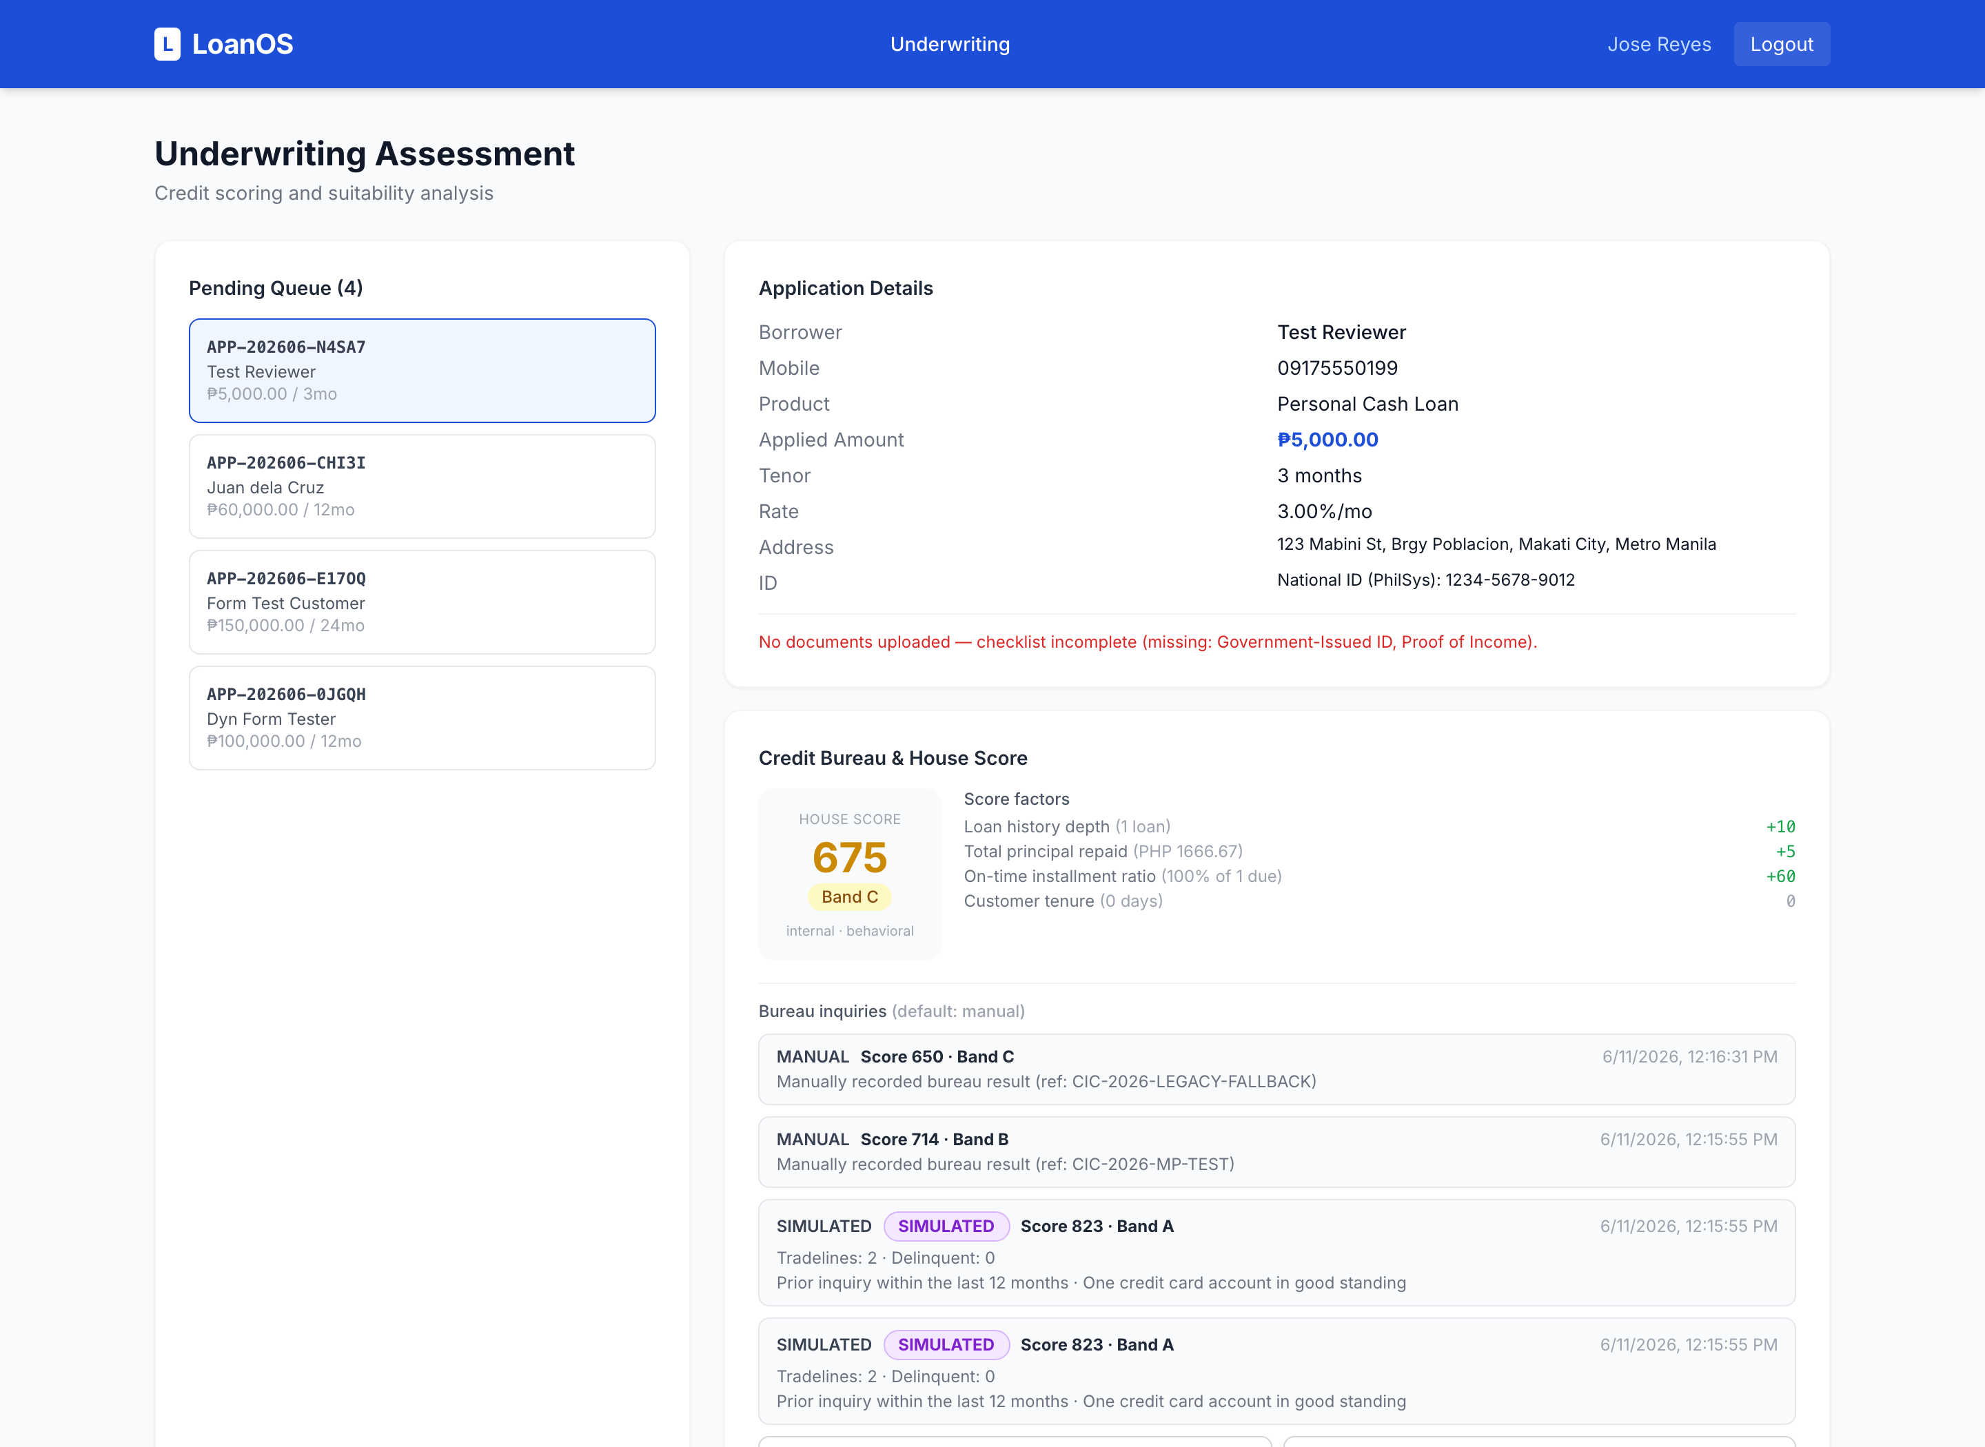Select application APP-202606-CHI3I Juan dela Cruz

pyautogui.click(x=423, y=486)
